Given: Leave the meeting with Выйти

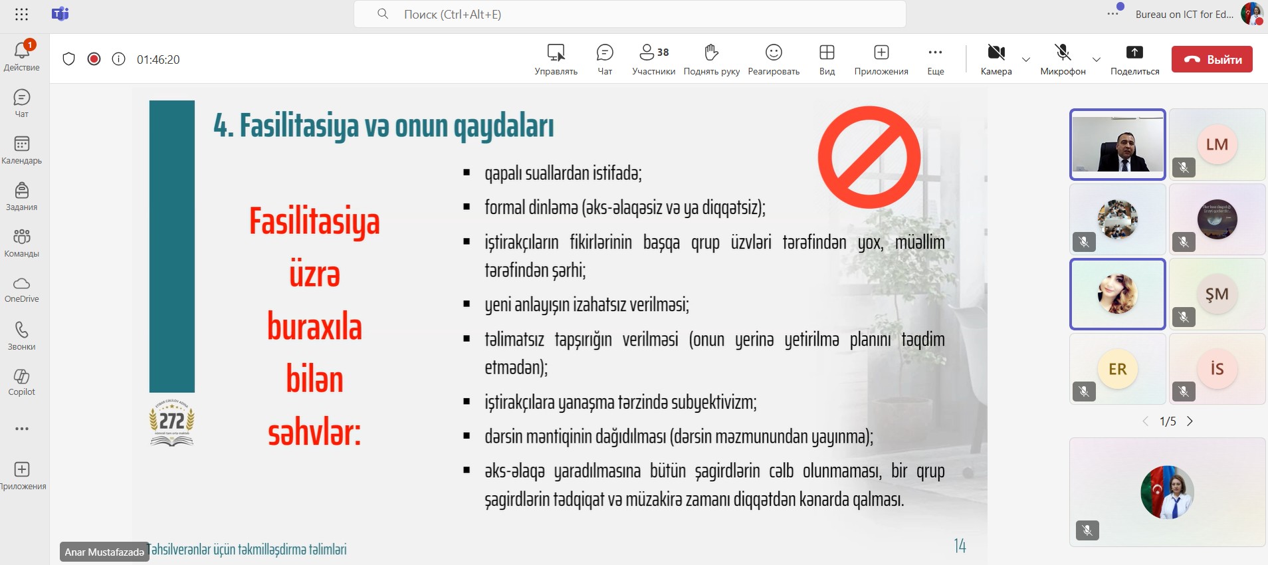Looking at the screenshot, I should click(x=1212, y=59).
